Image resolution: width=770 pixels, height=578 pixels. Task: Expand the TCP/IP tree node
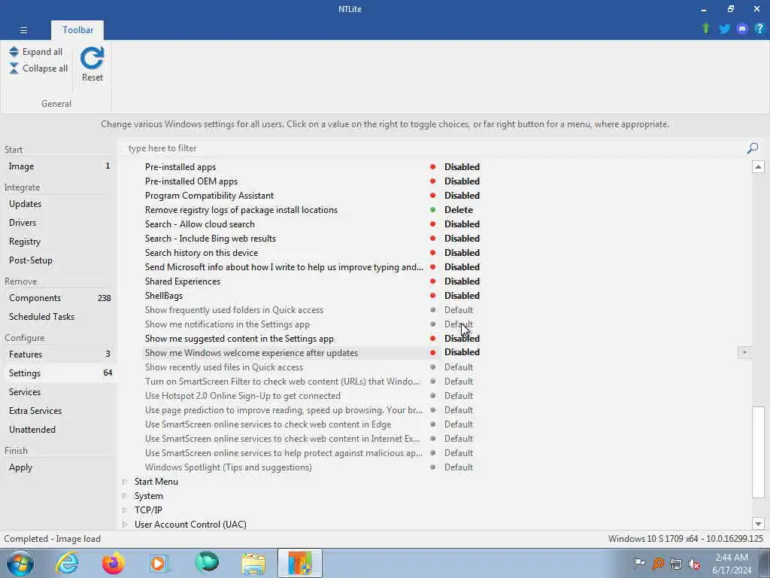tap(125, 510)
